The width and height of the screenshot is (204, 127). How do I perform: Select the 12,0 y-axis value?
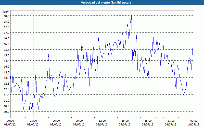(7, 89)
